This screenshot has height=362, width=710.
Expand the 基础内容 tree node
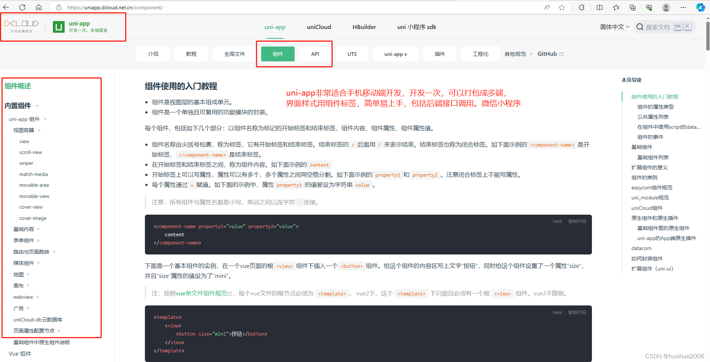38,229
